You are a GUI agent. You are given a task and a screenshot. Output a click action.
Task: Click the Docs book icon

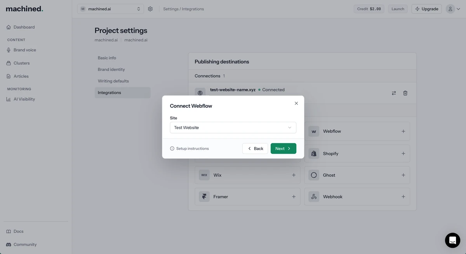9,232
